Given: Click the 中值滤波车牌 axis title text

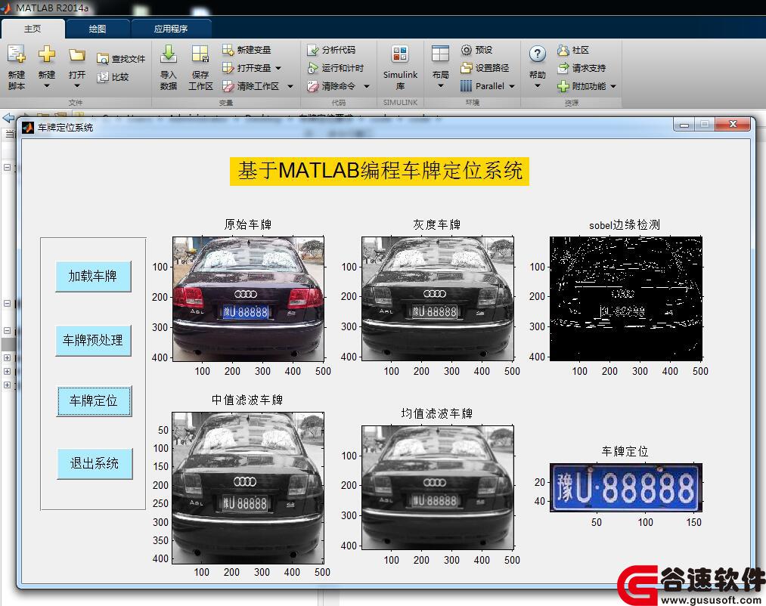Looking at the screenshot, I should [247, 400].
